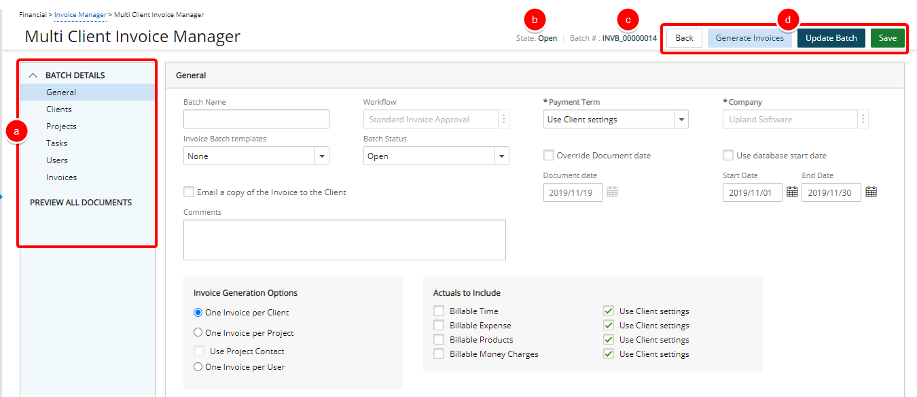The height and width of the screenshot is (397, 917).
Task: Tick the Billable Time checkbox
Action: [439, 311]
